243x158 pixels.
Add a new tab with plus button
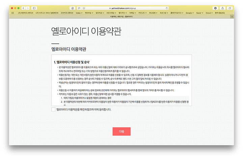[232, 17]
